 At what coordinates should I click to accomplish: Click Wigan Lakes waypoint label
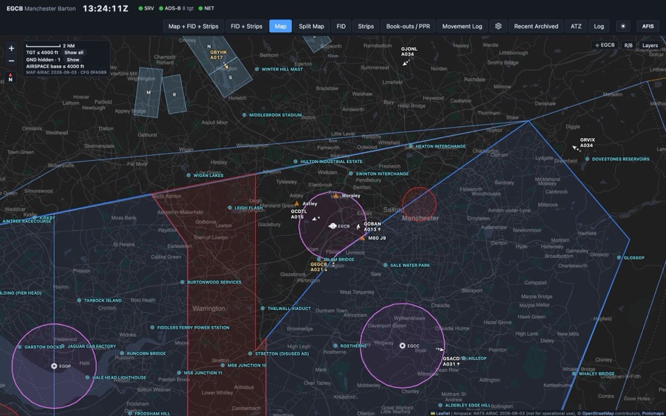pos(208,175)
